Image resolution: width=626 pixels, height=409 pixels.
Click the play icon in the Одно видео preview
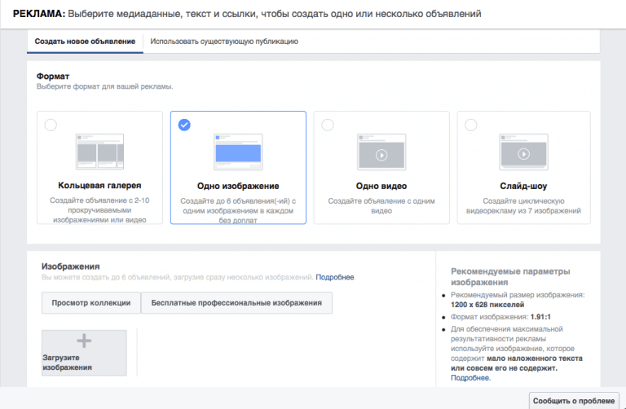(381, 155)
